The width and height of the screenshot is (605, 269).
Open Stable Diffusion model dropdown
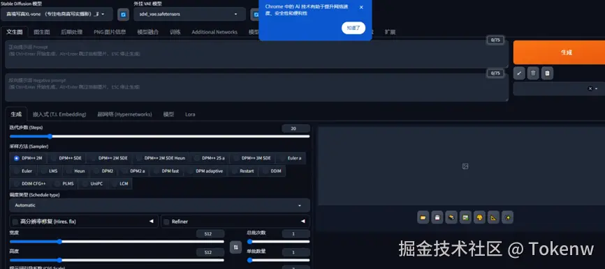point(57,14)
